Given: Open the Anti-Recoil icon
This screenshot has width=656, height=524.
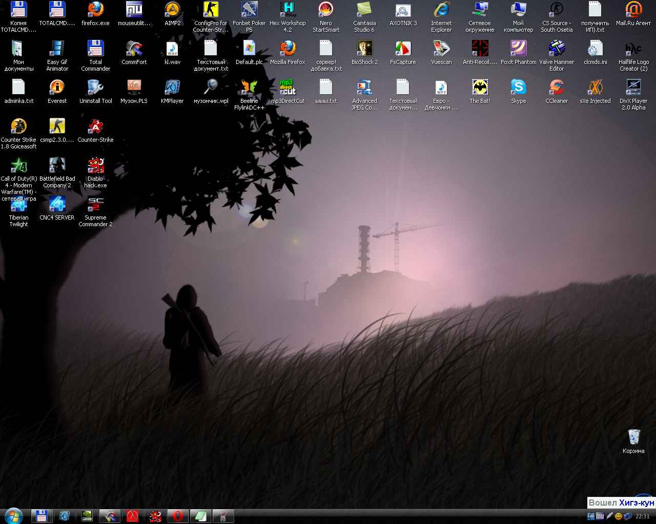Looking at the screenshot, I should click(x=480, y=53).
